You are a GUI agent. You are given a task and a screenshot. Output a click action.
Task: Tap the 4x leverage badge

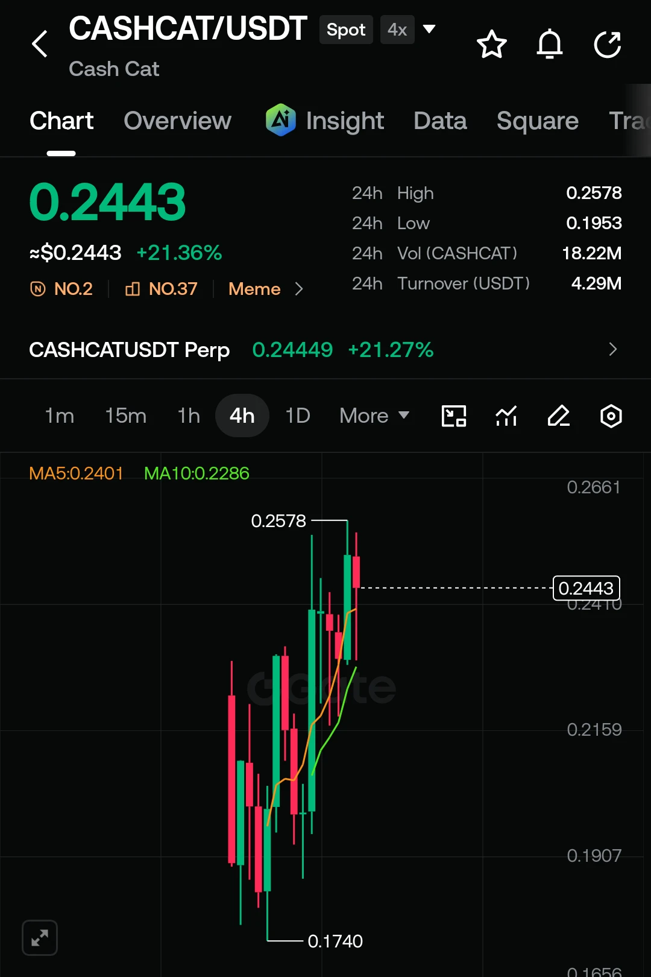point(397,30)
